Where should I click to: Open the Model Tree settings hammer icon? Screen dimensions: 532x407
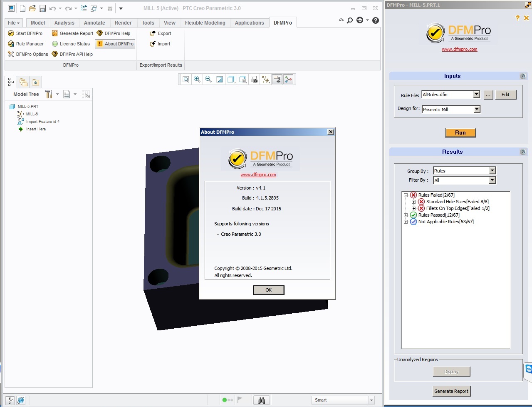[x=49, y=94]
